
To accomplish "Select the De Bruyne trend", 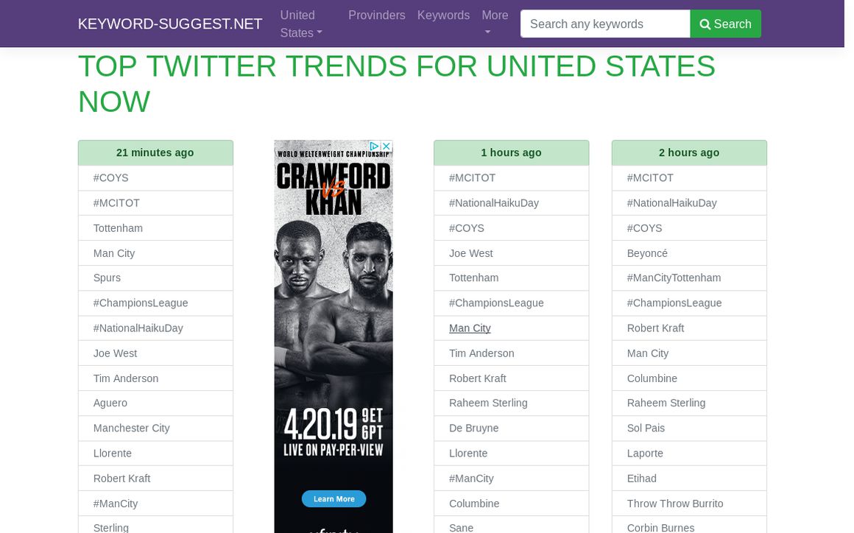I will tap(473, 428).
